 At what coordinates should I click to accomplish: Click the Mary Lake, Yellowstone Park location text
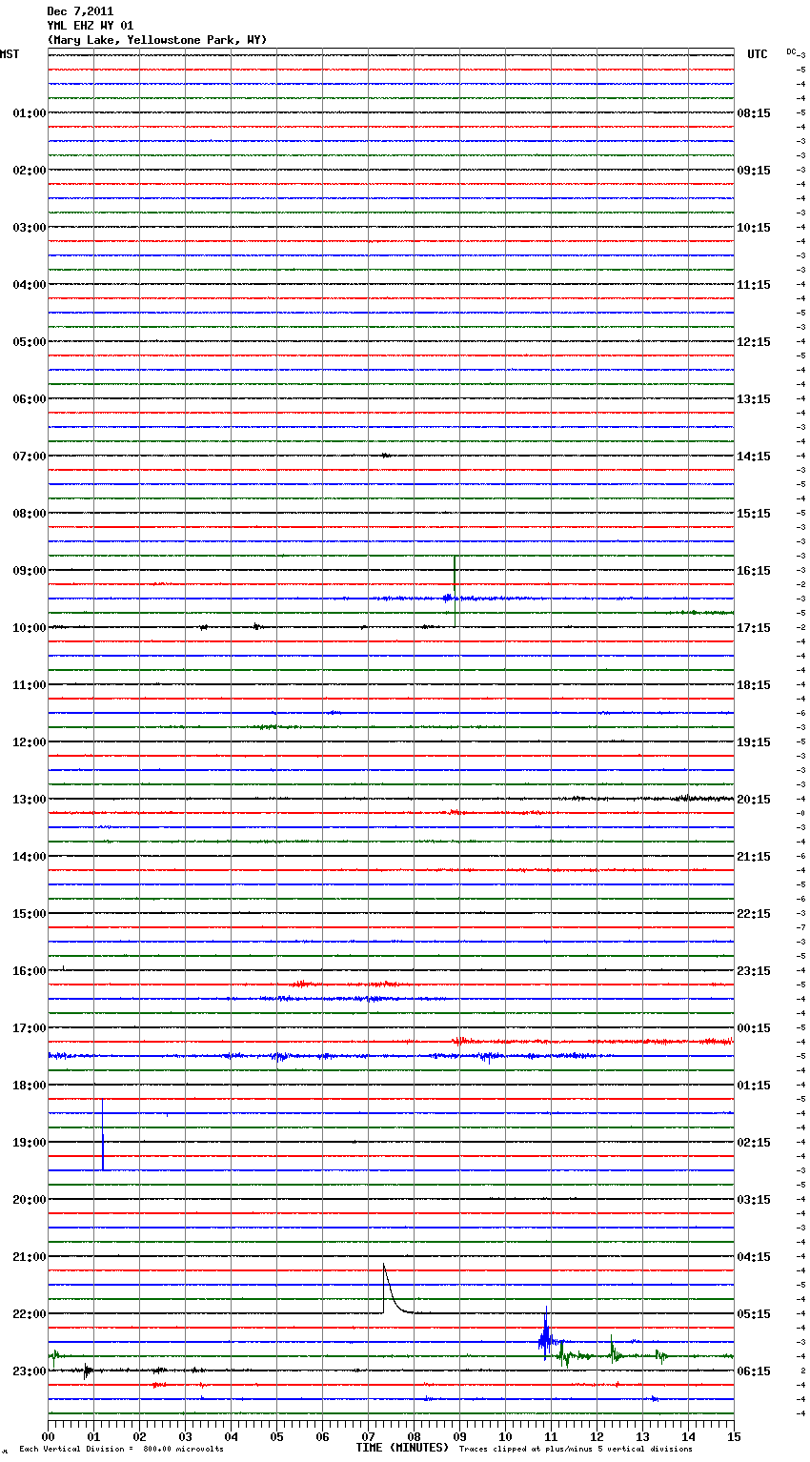[157, 40]
